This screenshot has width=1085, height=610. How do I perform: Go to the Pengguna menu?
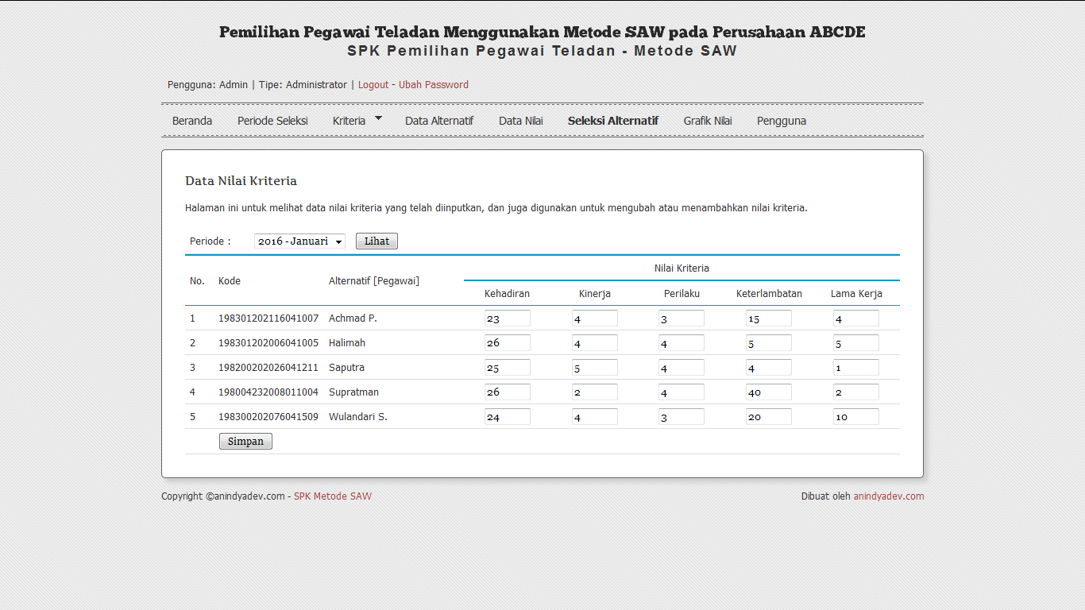tap(782, 121)
